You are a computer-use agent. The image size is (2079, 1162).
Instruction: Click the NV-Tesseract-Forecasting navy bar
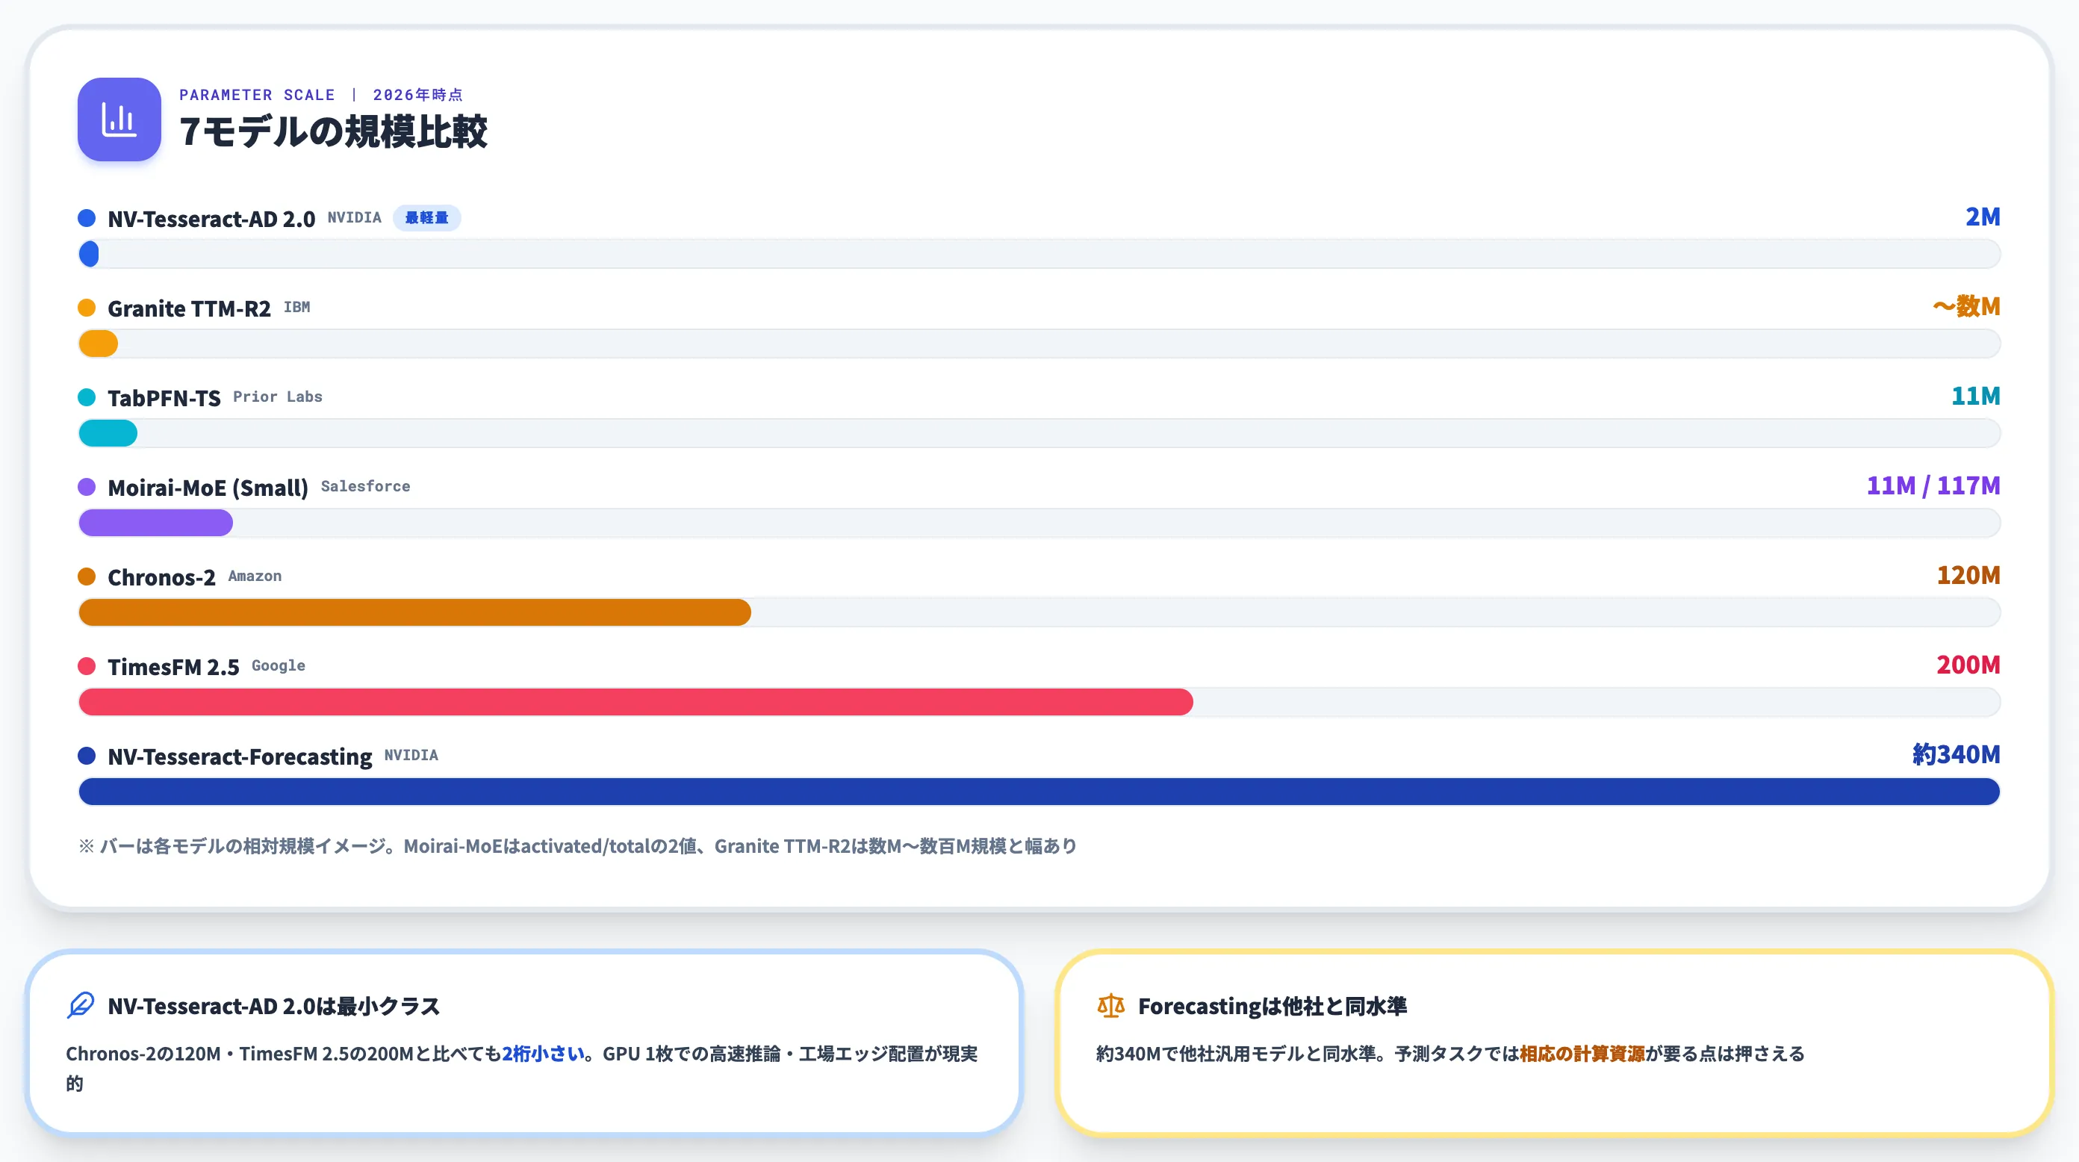pos(1039,792)
